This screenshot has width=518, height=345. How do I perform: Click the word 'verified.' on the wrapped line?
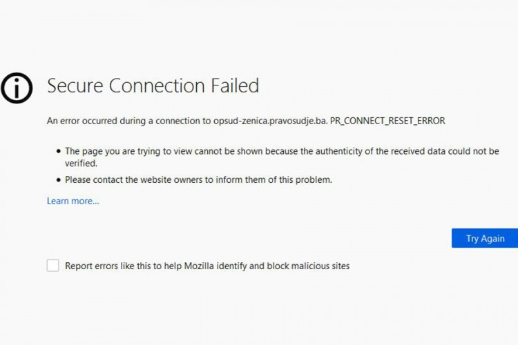[x=81, y=164]
